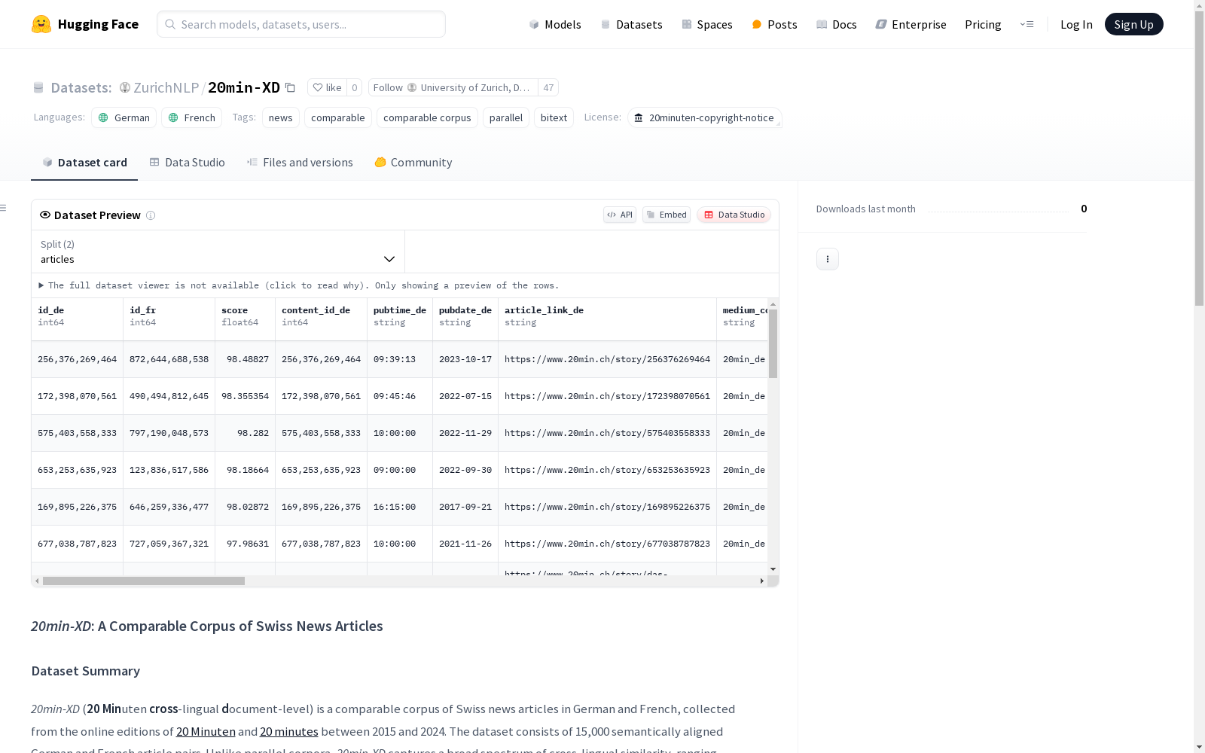Expand the full dataset viewer not available notice
Screen dimensions: 1205x753
point(299,285)
